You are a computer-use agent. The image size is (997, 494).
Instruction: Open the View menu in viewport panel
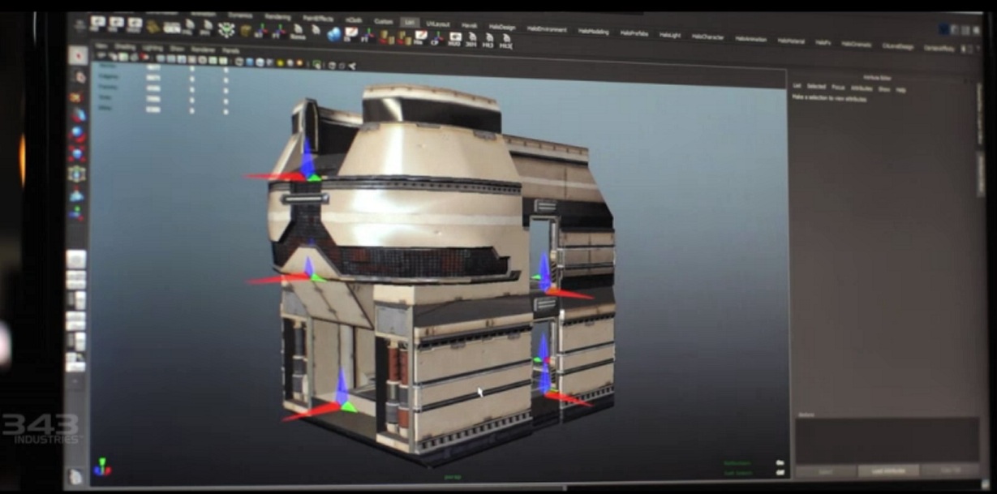(x=101, y=46)
